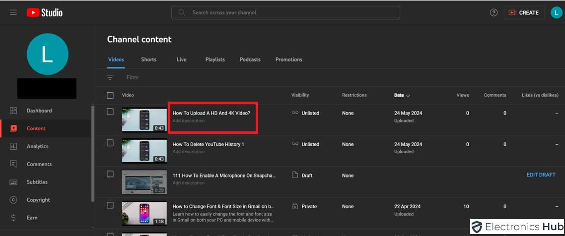Image resolution: width=565 pixels, height=236 pixels.
Task: Select checkbox for How To Upload A HD video
Action: click(x=110, y=112)
